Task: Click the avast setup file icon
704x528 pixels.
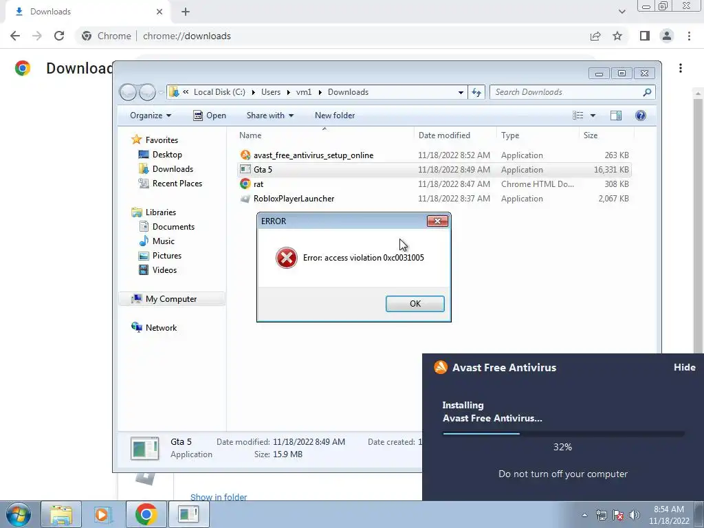Action: pyautogui.click(x=245, y=155)
